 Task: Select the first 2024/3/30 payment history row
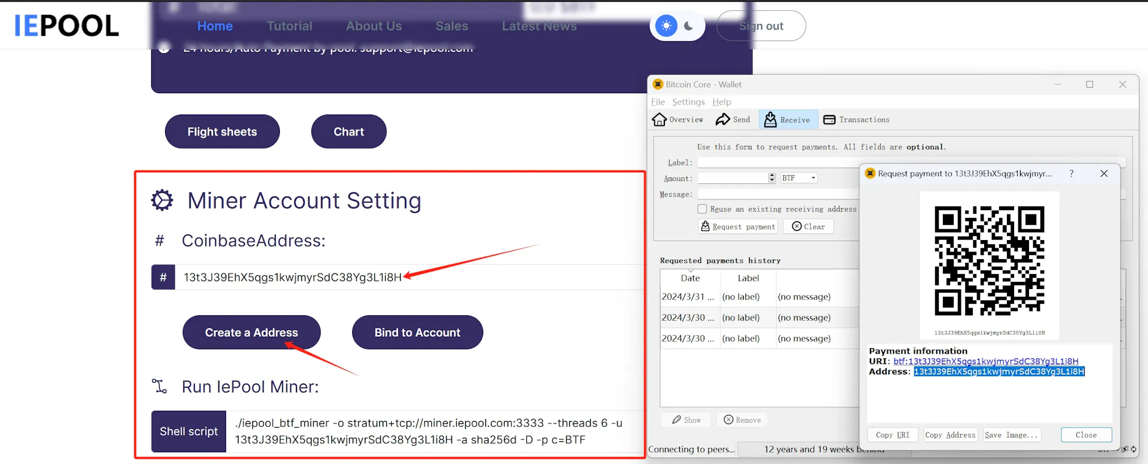(759, 318)
